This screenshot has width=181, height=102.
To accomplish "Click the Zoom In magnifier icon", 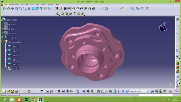I will tap(21, 8).
